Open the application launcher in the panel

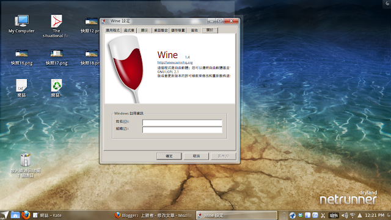click(4, 215)
